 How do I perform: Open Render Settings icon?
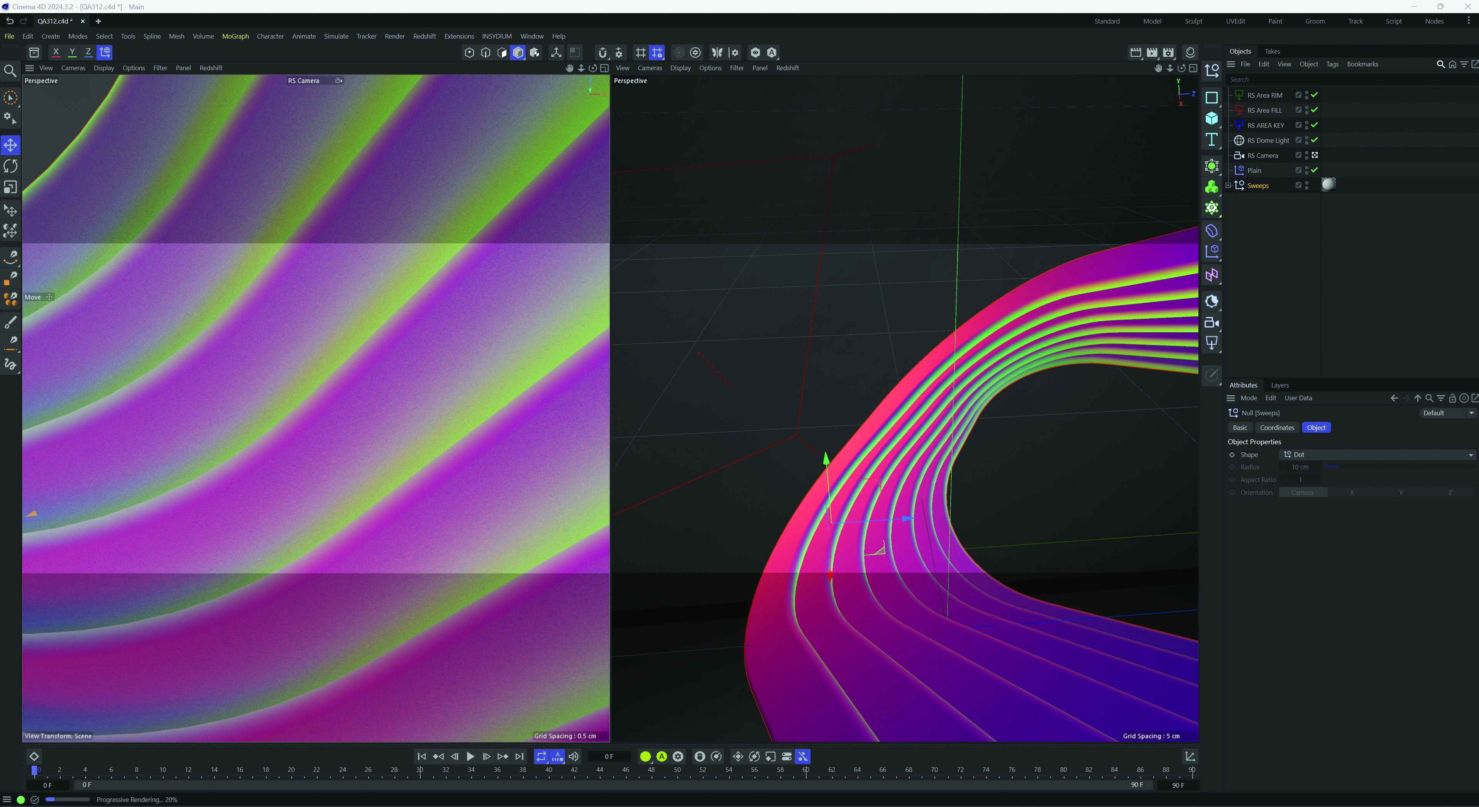pos(1168,52)
